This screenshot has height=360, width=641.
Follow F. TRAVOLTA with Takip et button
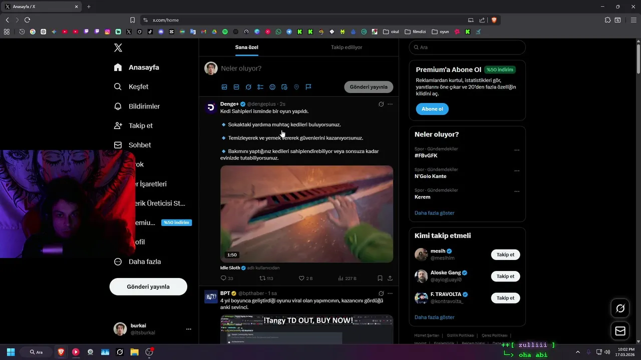(x=505, y=298)
